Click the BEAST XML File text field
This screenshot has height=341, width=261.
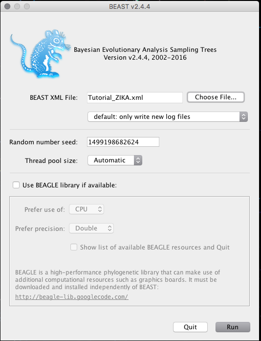pyautogui.click(x=135, y=97)
